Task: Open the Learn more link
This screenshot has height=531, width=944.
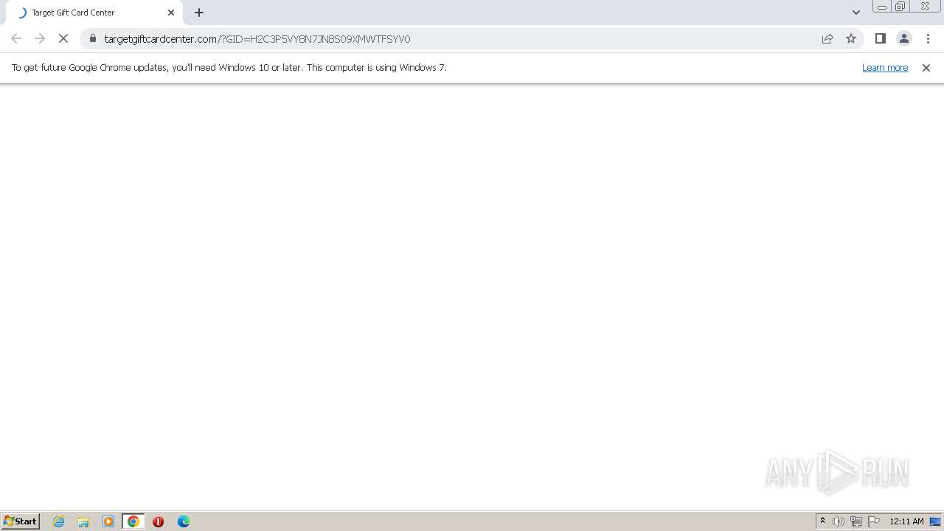Action: point(885,67)
